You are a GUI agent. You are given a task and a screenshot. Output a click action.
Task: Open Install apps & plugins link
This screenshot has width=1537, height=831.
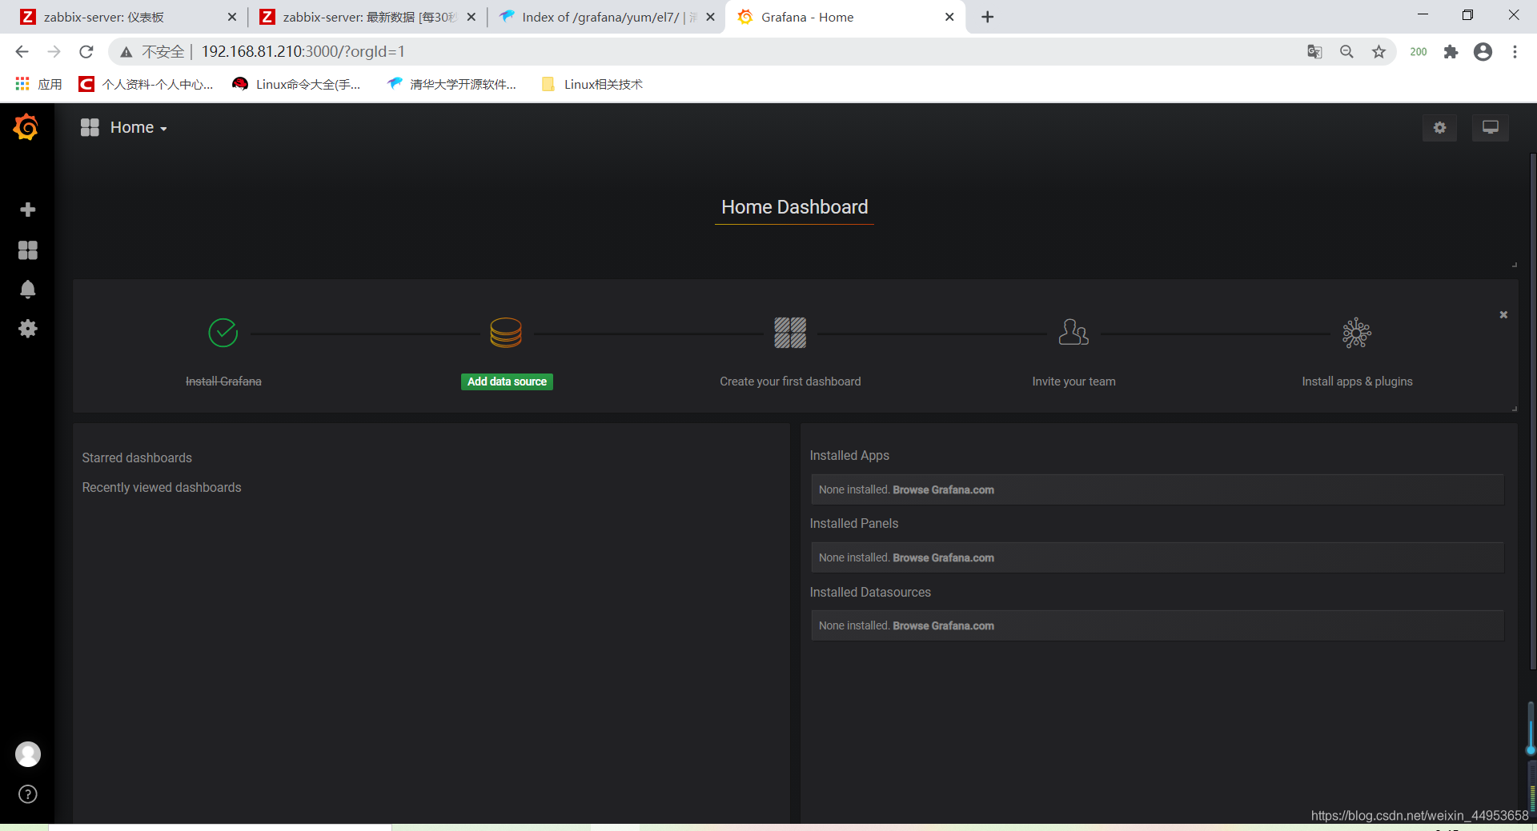click(1357, 382)
